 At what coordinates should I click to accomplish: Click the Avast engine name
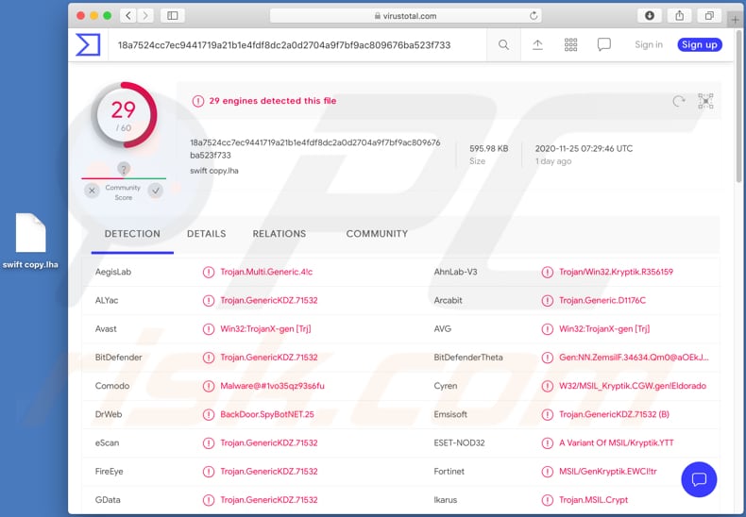pos(106,329)
